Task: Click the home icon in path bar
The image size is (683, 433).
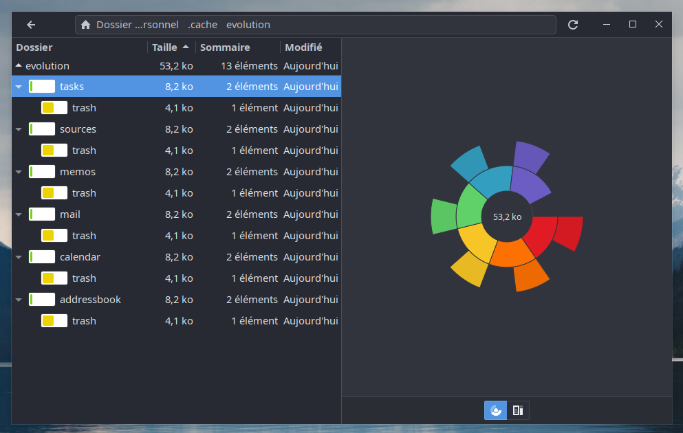Action: click(86, 25)
